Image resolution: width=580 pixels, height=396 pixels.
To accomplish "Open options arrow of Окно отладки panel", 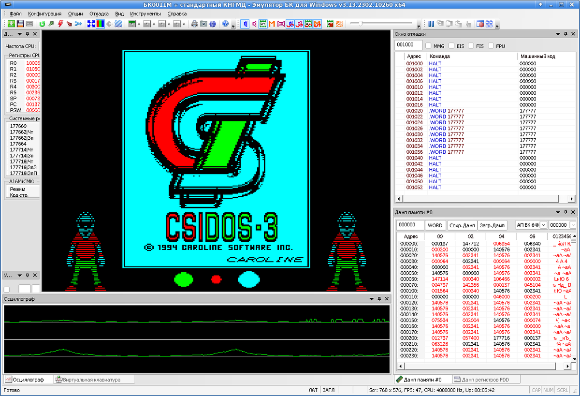I will click(558, 34).
